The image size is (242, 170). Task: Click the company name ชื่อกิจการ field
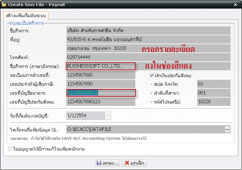[x=148, y=31]
